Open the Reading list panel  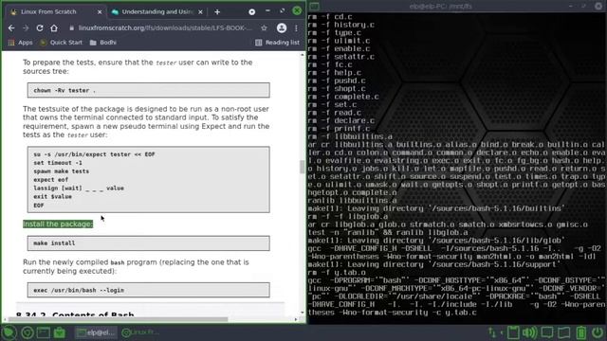tap(277, 43)
